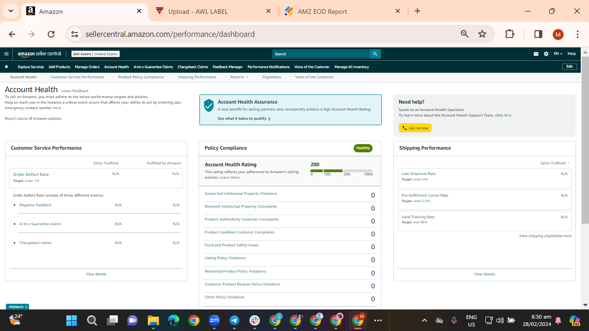
Task: Click View details under Shipping Performance
Action: pos(484,274)
